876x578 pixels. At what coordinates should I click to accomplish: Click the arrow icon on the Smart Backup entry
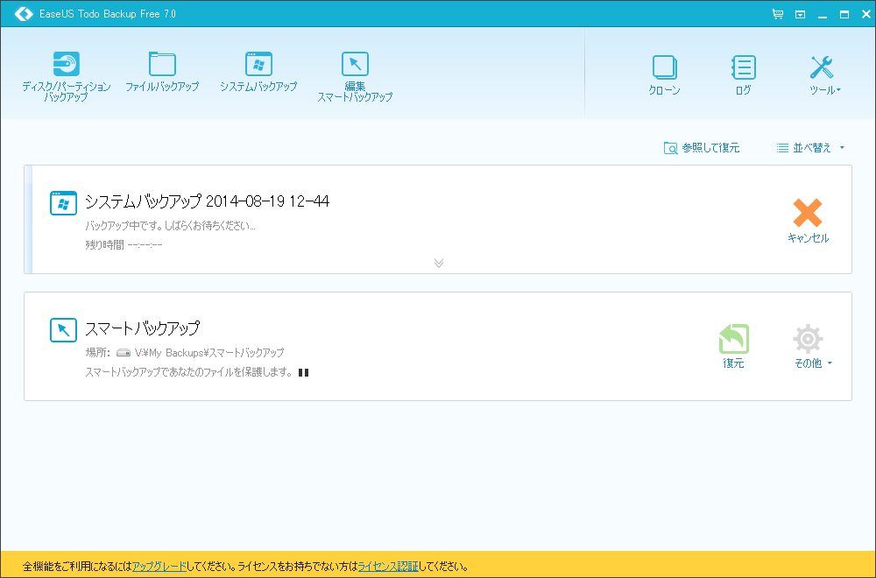pyautogui.click(x=63, y=329)
